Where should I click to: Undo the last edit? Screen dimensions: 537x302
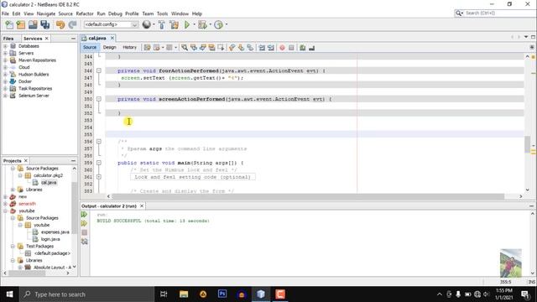(60, 24)
